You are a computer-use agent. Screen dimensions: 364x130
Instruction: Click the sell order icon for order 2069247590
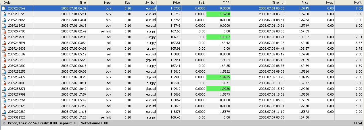click(x=4, y=37)
